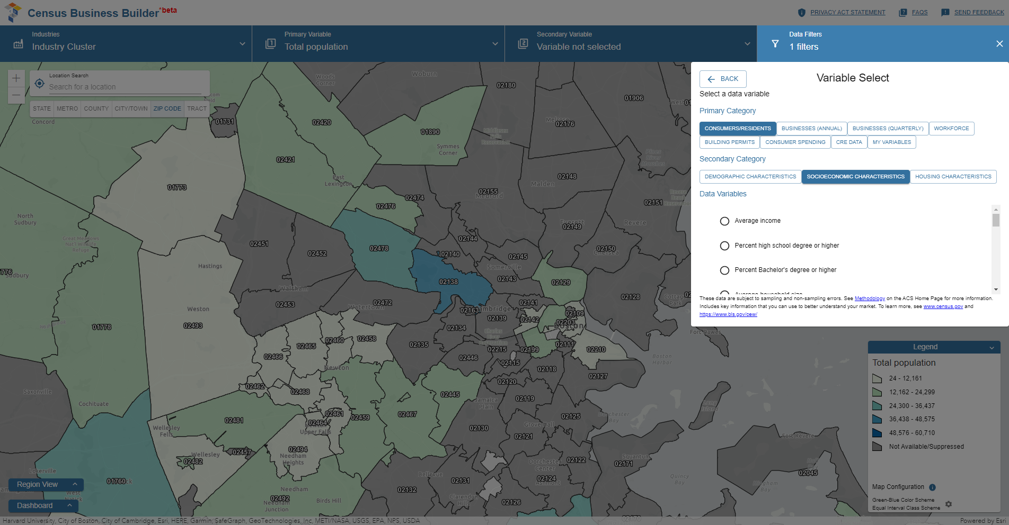Select Percent Bachelor's degree or higher

pyautogui.click(x=724, y=270)
